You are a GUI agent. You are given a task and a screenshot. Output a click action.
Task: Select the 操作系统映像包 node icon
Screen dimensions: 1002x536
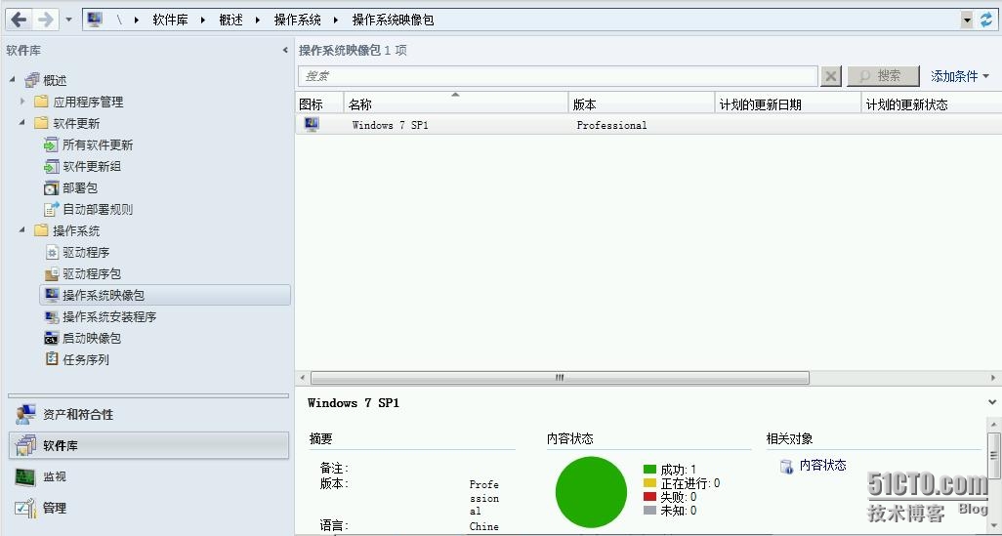tap(52, 295)
